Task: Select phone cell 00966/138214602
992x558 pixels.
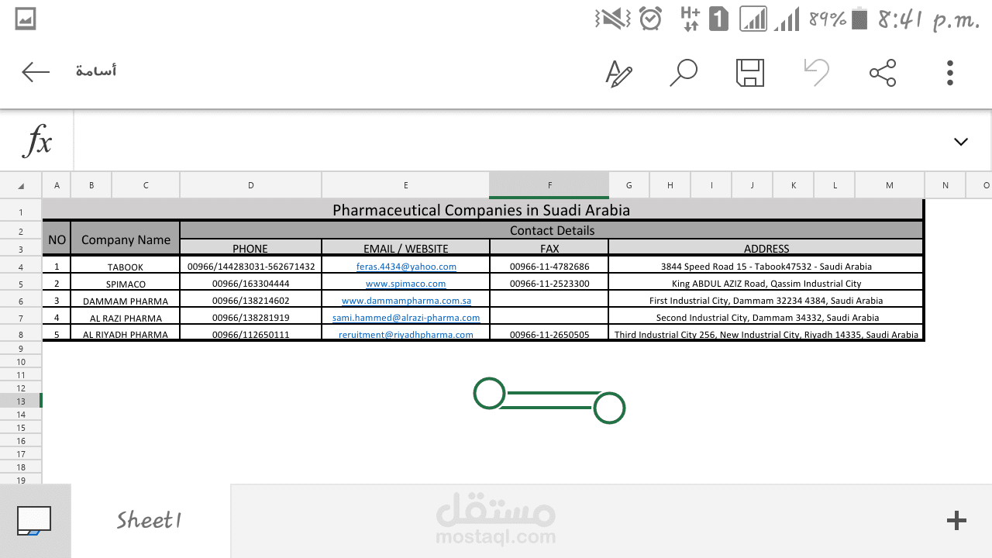Action: (x=250, y=301)
